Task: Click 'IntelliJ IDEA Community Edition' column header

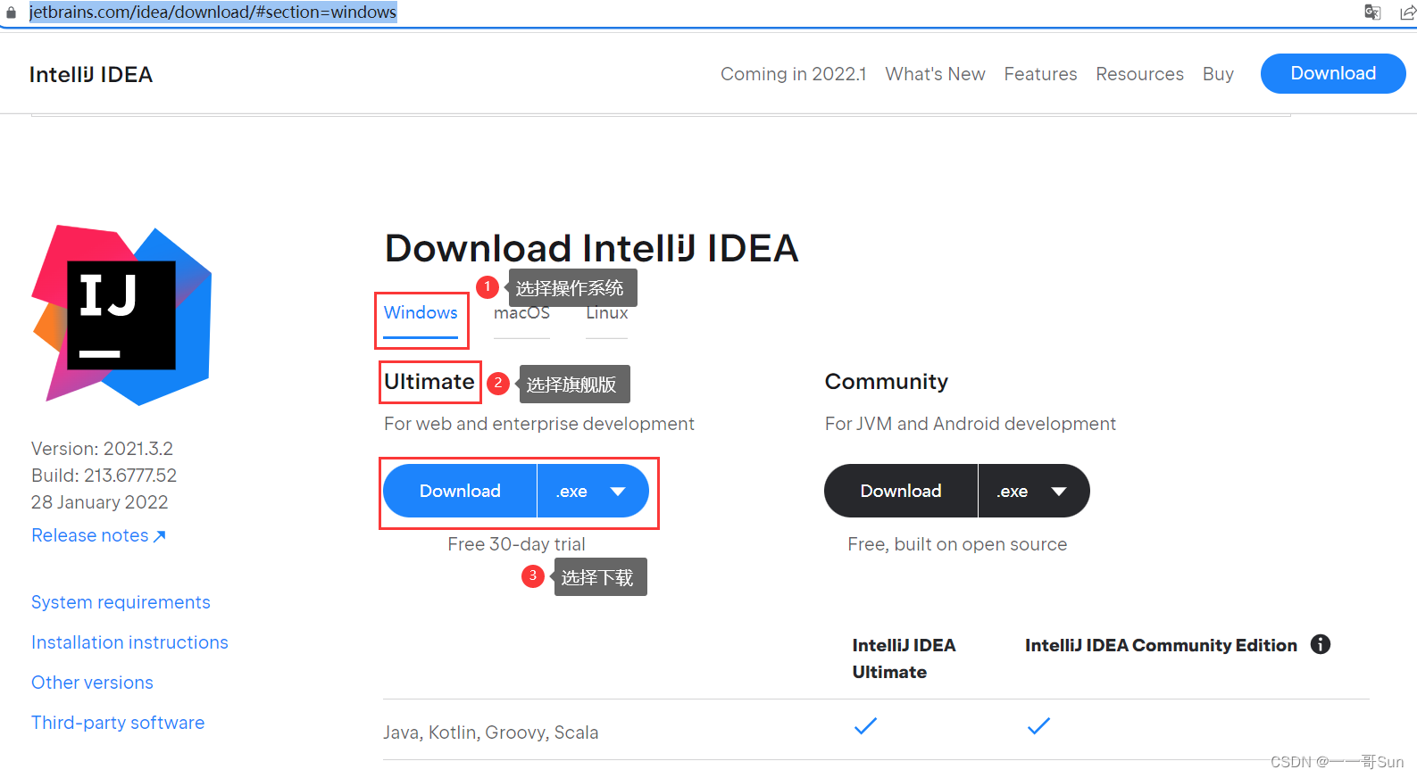Action: 1161,645
